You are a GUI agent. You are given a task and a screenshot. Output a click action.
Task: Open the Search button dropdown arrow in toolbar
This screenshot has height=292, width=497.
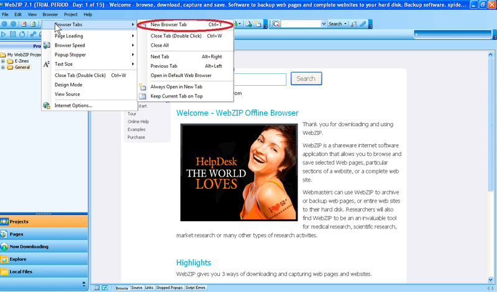(345, 24)
